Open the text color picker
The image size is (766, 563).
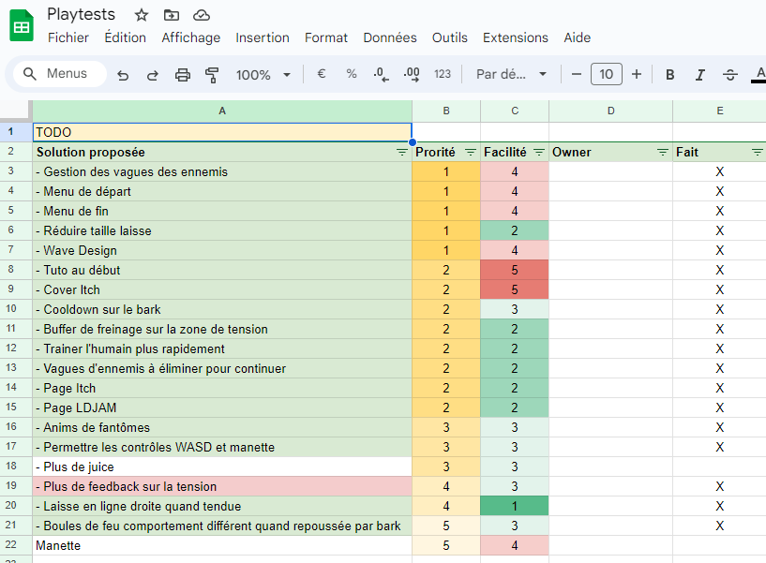[759, 75]
